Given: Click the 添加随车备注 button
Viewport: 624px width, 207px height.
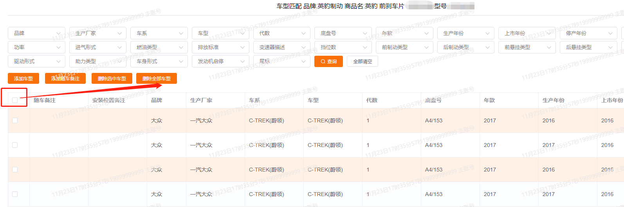Looking at the screenshot, I should coord(65,78).
